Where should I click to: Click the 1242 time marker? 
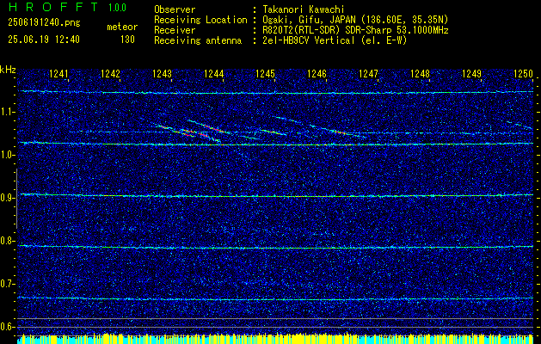click(x=110, y=73)
